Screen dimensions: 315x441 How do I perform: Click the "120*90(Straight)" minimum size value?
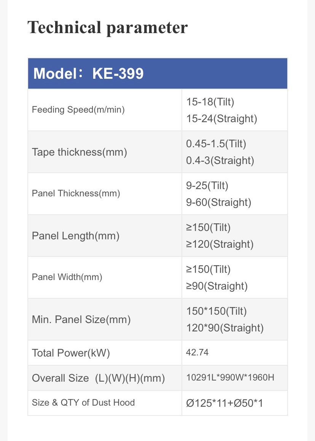click(x=225, y=328)
